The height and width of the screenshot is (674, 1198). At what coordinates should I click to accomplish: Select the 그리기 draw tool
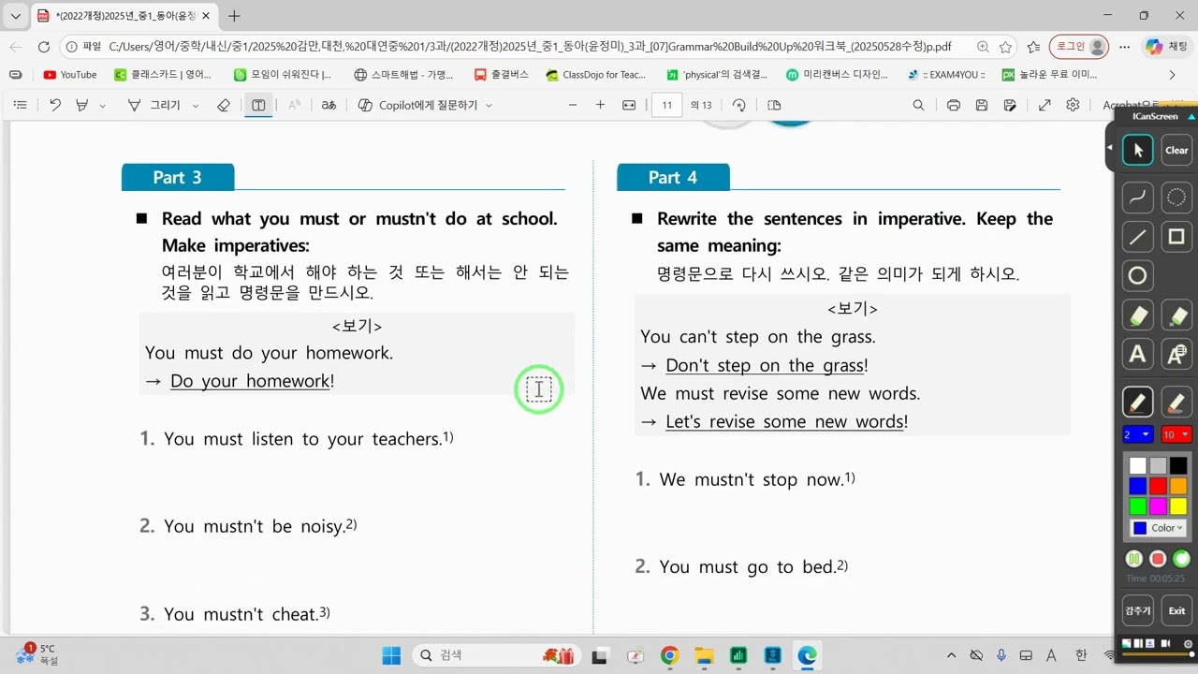click(155, 105)
